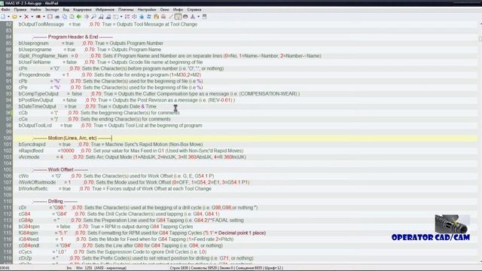
Task: Click the 'Drilling' section heading
Action: 55,201
